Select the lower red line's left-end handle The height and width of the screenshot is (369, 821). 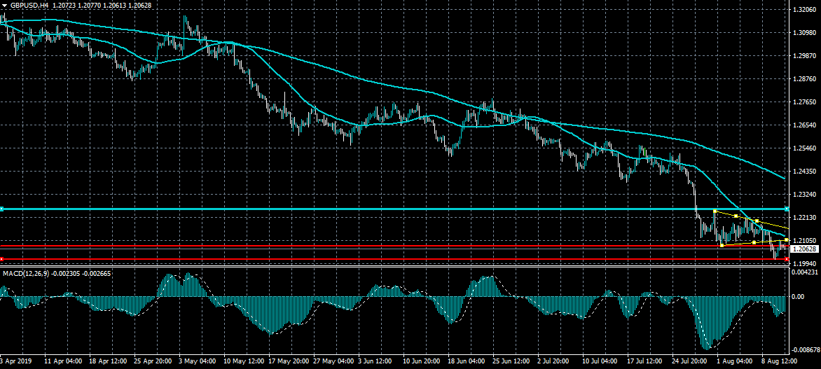[2, 260]
